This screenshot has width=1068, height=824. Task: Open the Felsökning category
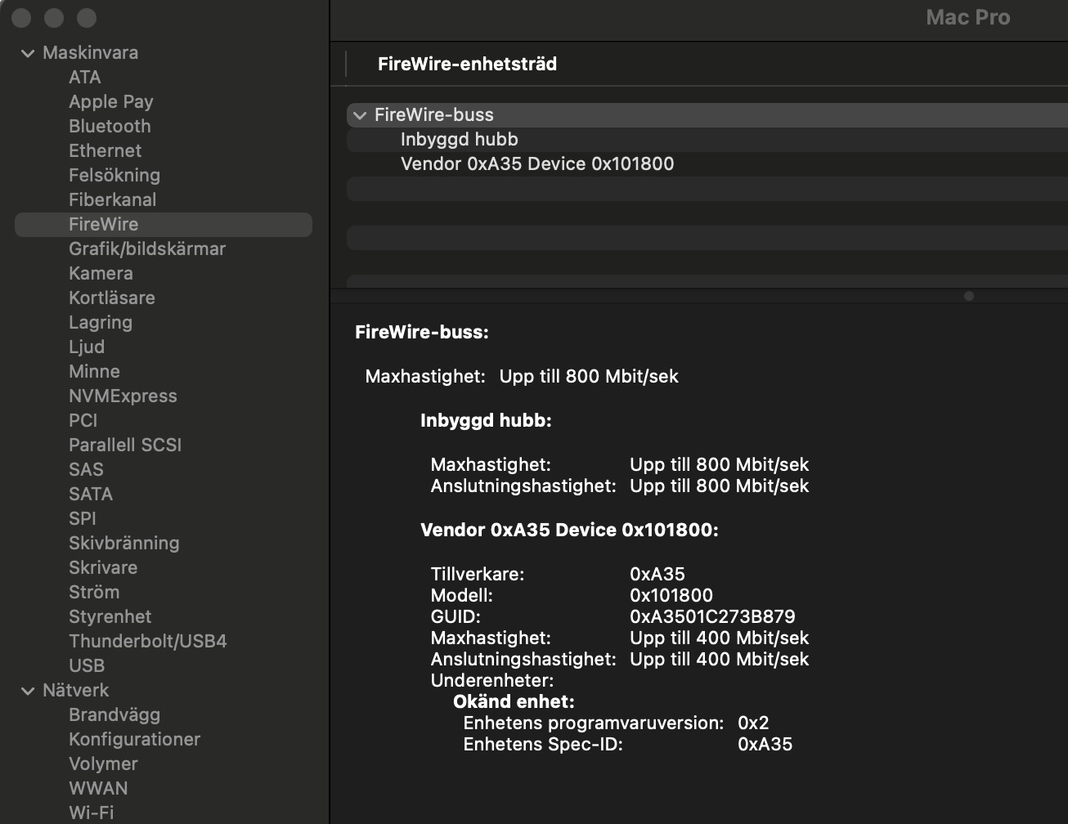(114, 175)
